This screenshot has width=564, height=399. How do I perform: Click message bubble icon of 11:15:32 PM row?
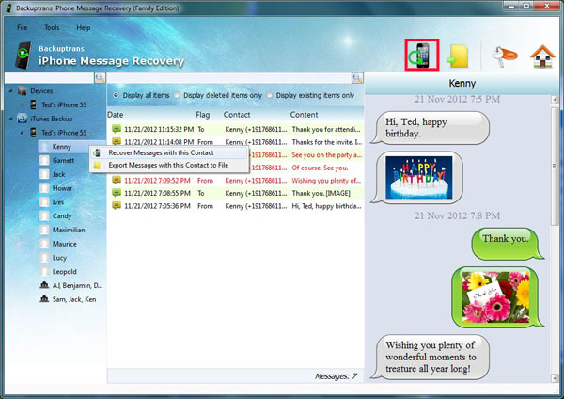pos(117,129)
